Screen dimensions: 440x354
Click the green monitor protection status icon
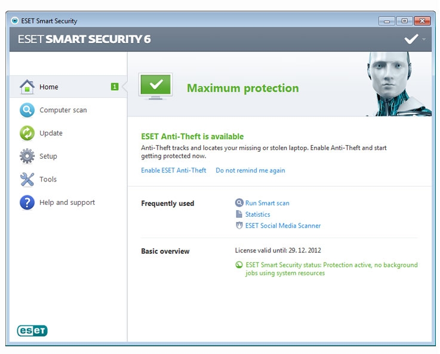[155, 87]
